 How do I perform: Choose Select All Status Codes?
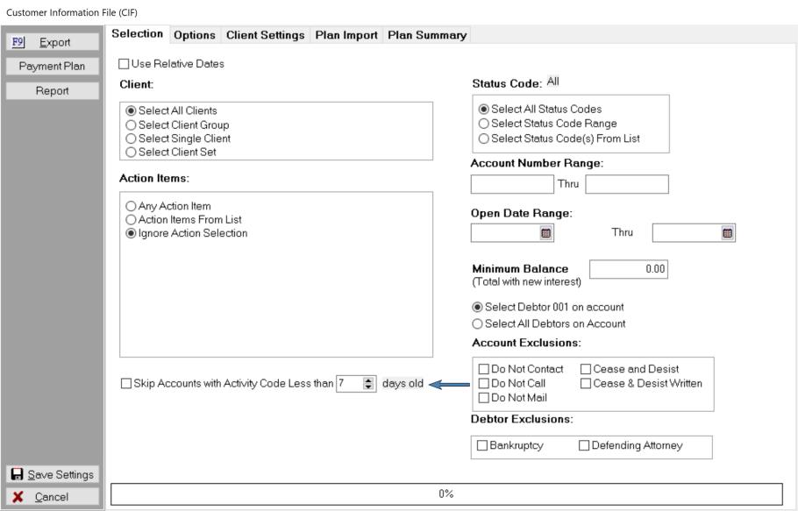(x=483, y=110)
